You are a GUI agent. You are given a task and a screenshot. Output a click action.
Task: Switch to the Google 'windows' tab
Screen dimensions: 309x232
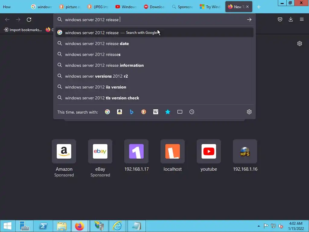(x=42, y=7)
